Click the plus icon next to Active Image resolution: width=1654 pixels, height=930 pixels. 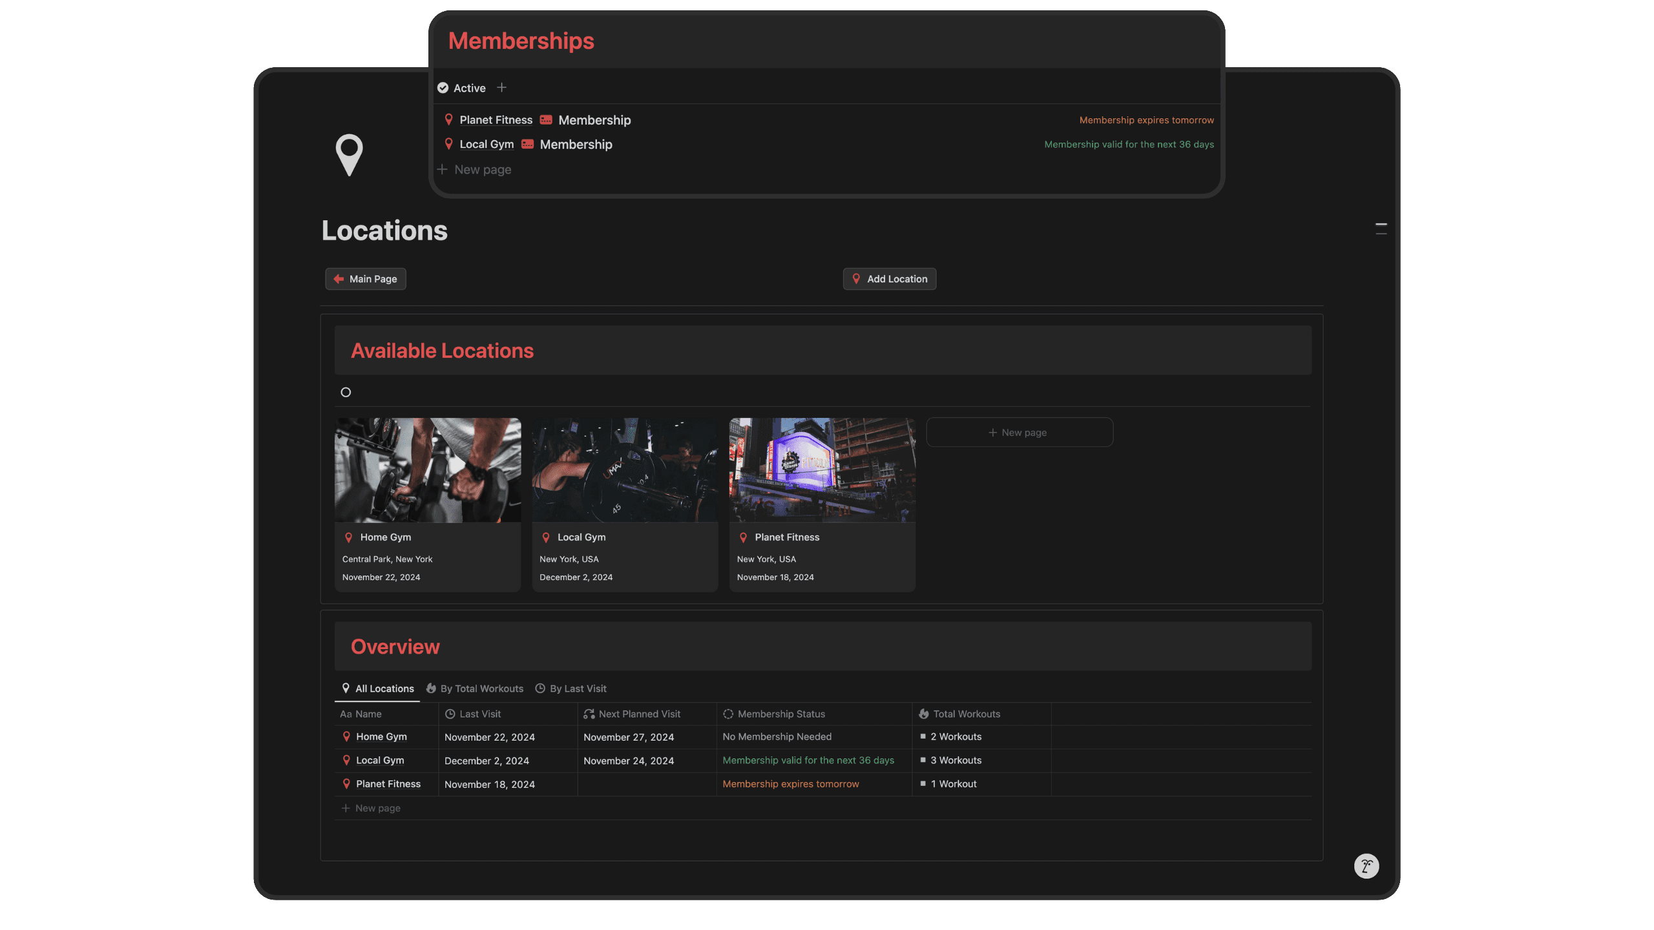501,88
